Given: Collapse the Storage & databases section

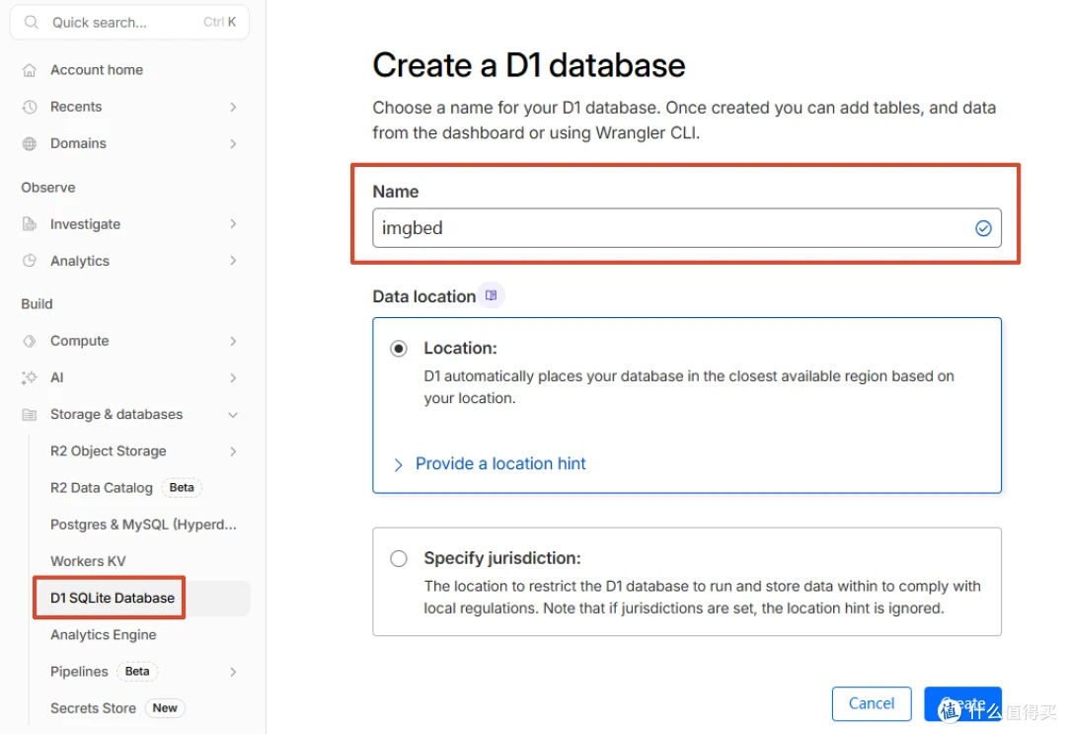Looking at the screenshot, I should pyautogui.click(x=233, y=414).
